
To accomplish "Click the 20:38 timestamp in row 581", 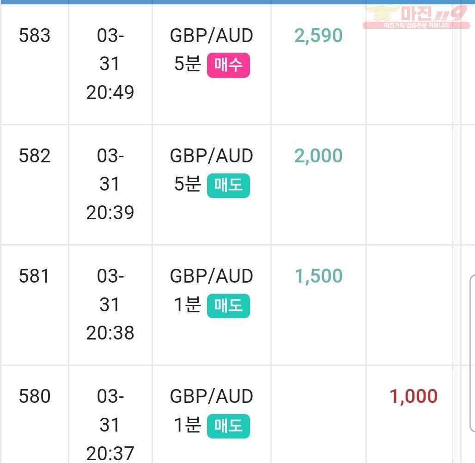I will 110,333.
